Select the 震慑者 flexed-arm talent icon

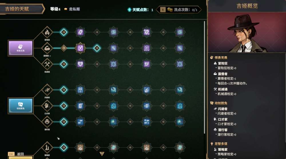pos(47,48)
